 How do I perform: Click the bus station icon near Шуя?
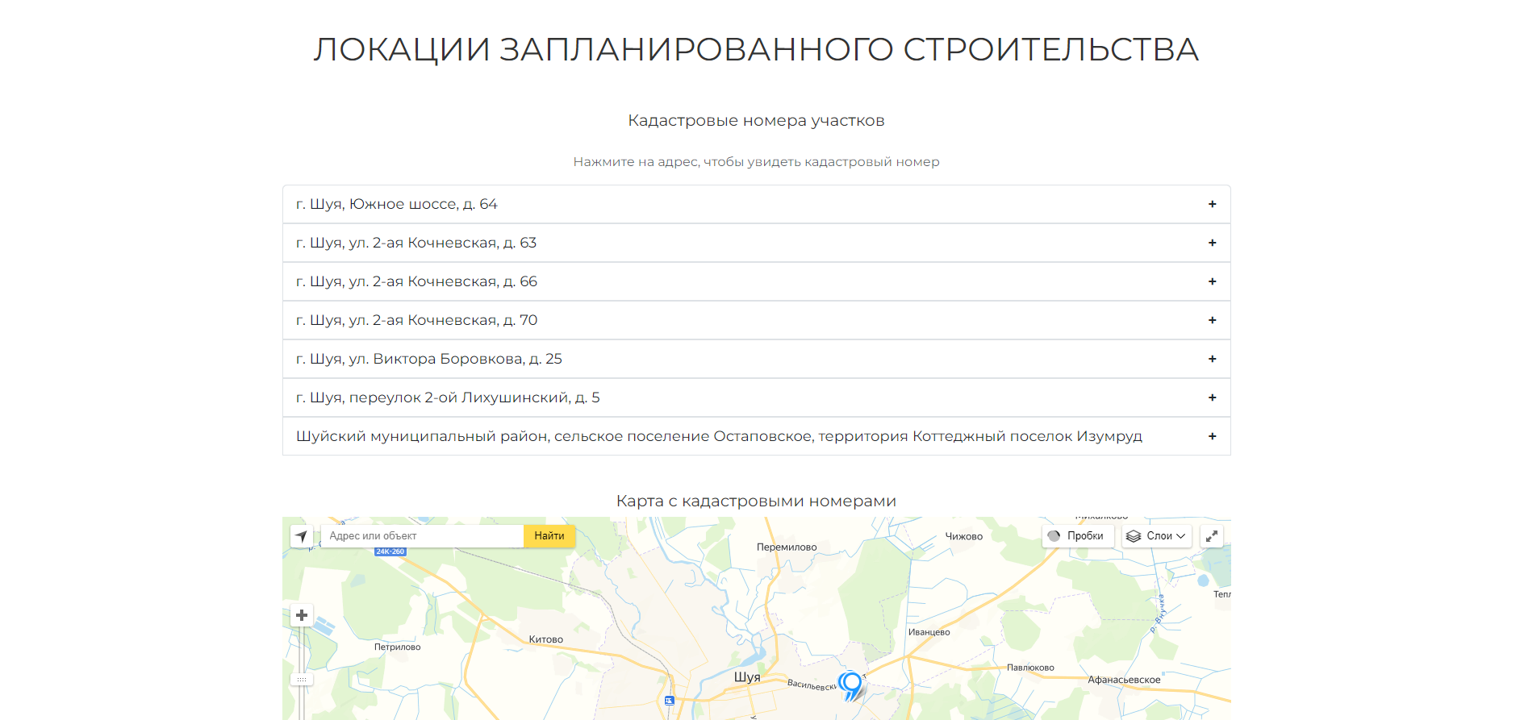click(670, 701)
